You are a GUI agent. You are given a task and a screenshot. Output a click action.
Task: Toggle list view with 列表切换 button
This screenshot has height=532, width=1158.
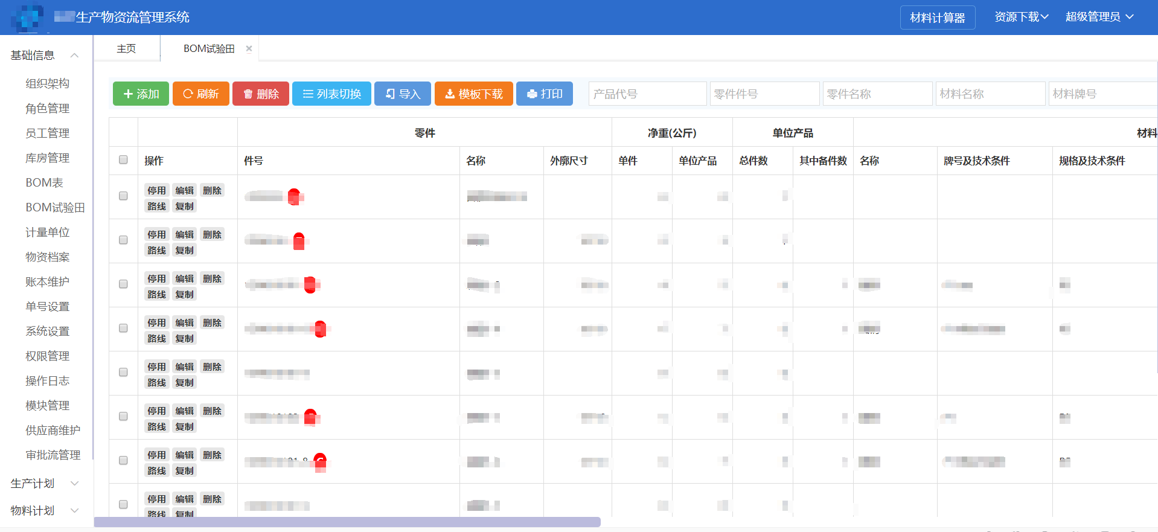[331, 94]
